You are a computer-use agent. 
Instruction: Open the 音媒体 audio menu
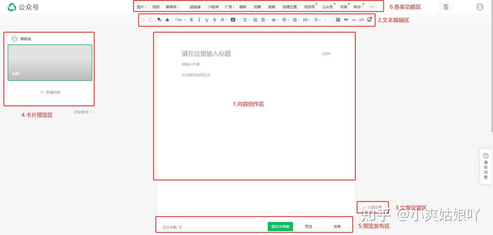(x=172, y=7)
